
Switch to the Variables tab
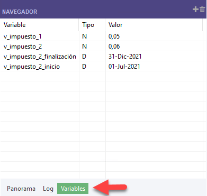point(73,189)
